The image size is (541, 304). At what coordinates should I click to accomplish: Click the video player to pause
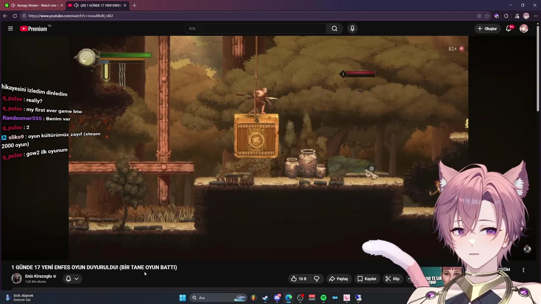pyautogui.click(x=268, y=148)
